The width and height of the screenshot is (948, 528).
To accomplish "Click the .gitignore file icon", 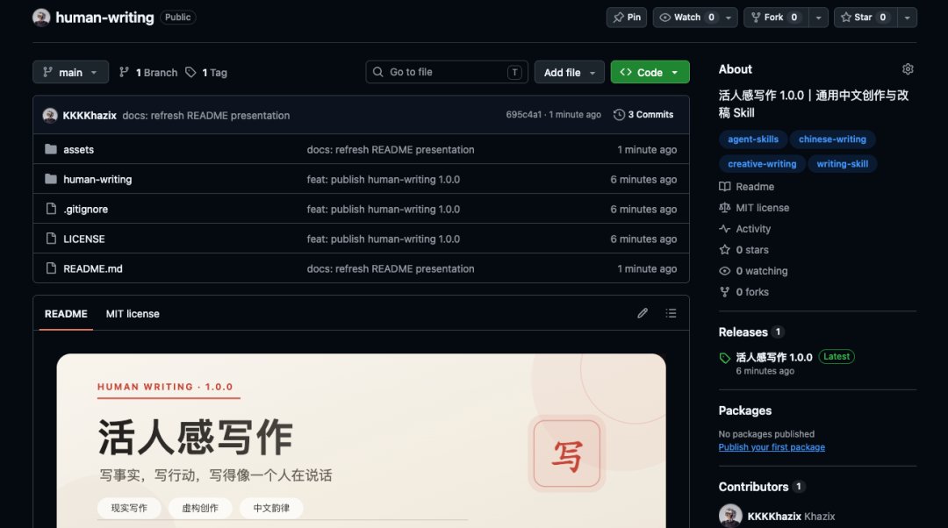I will point(52,209).
